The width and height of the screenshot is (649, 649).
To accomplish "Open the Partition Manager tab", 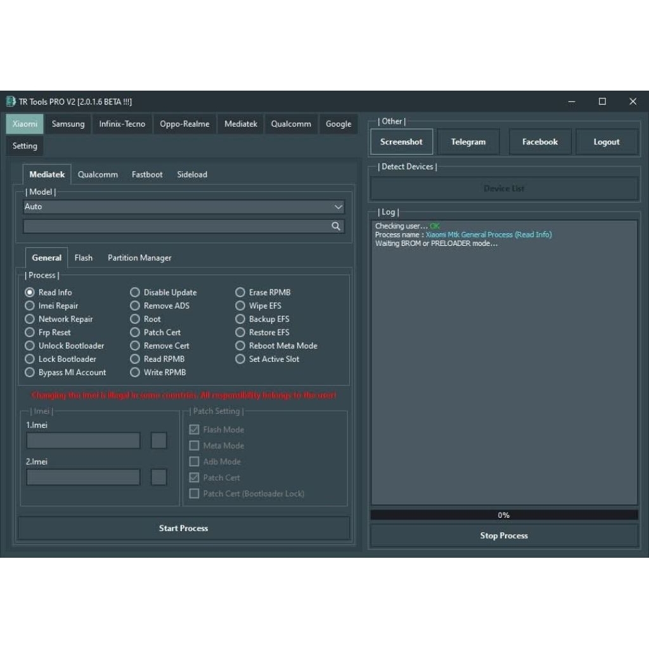I will (139, 258).
